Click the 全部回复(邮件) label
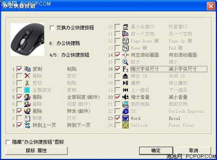 (83, 97)
